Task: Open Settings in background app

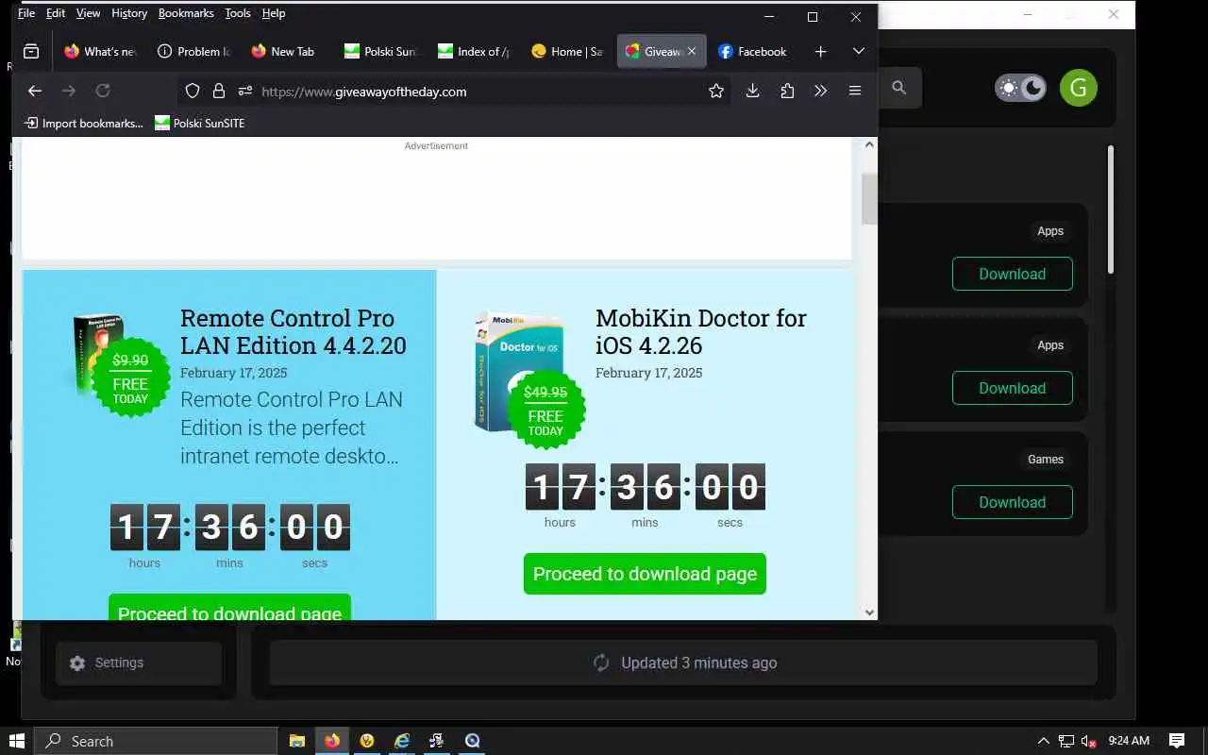Action: 138,663
